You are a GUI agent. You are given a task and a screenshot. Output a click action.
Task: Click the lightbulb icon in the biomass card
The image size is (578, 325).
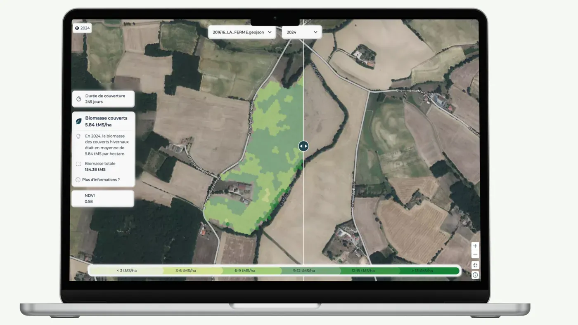78,136
